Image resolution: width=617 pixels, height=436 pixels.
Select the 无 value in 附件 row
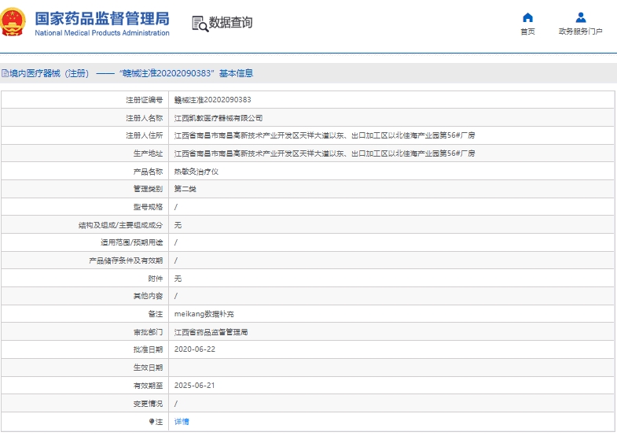click(x=178, y=279)
